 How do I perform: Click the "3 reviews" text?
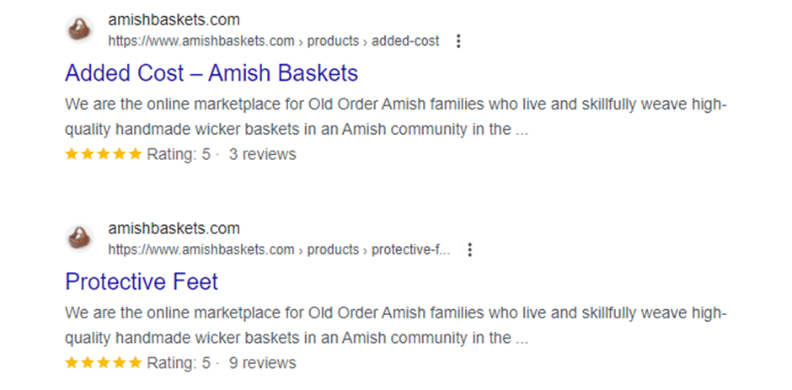click(262, 154)
